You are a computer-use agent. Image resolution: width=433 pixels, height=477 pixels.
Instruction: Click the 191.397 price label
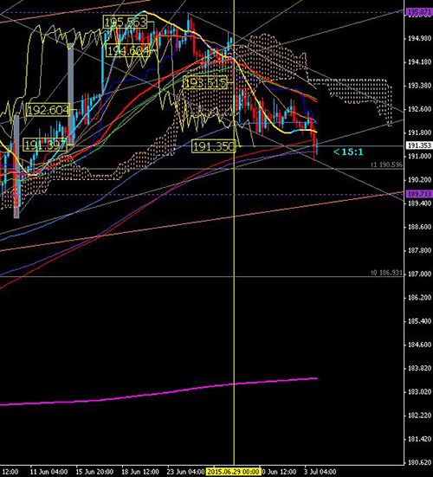(45, 145)
